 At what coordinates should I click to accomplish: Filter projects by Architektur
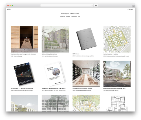tap(62, 16)
